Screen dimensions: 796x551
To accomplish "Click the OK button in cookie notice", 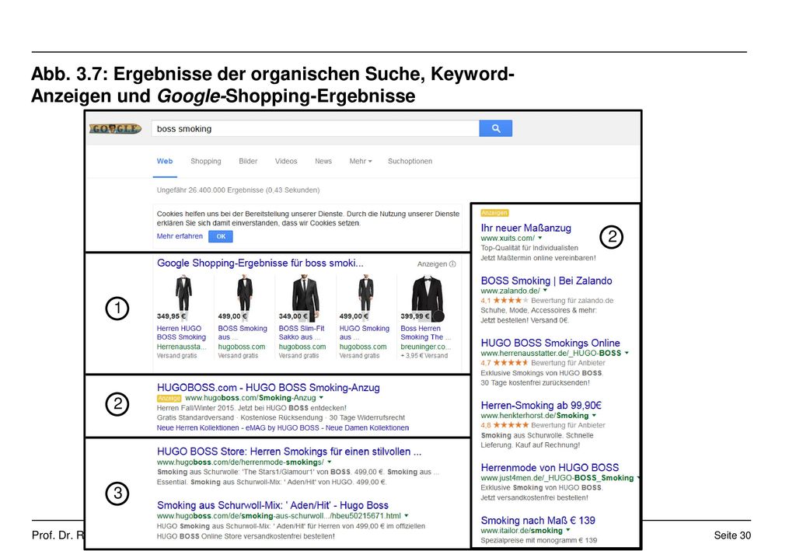I will pos(220,236).
